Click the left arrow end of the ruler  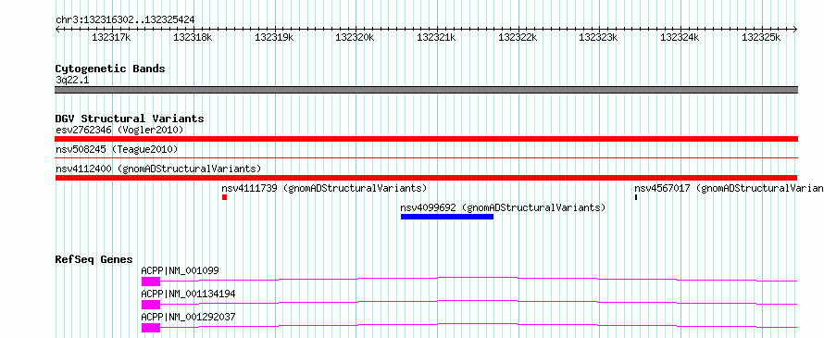tap(57, 29)
